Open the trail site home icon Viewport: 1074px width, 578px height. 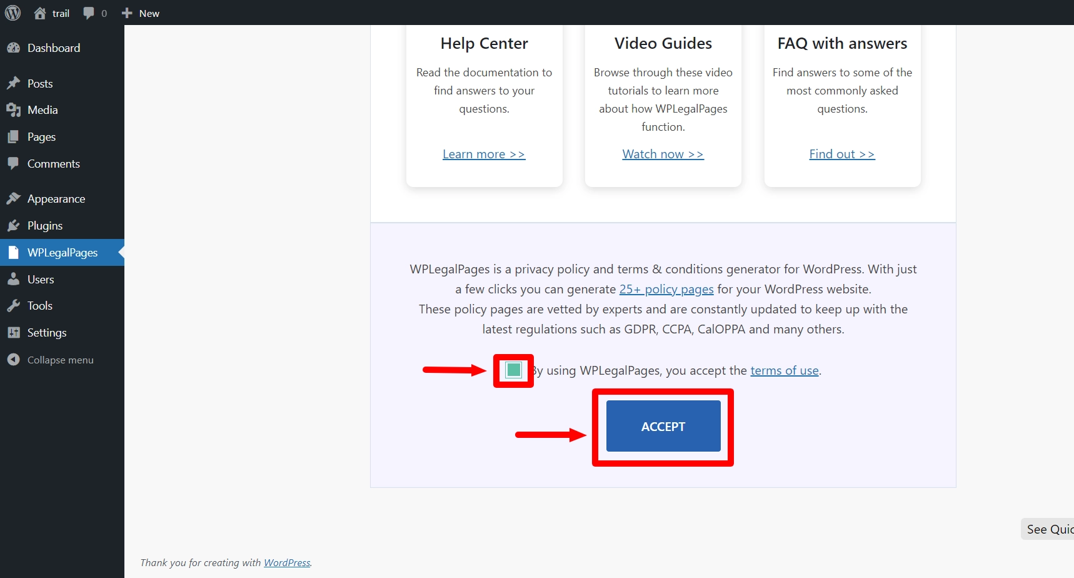[40, 13]
